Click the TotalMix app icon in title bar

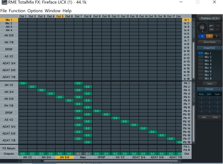[x=4, y=2]
